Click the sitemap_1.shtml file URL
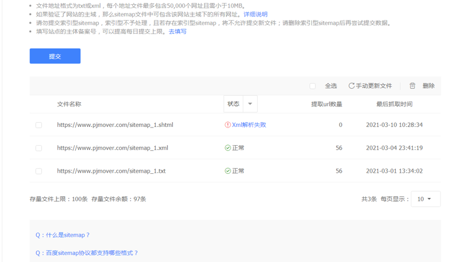 [115, 125]
